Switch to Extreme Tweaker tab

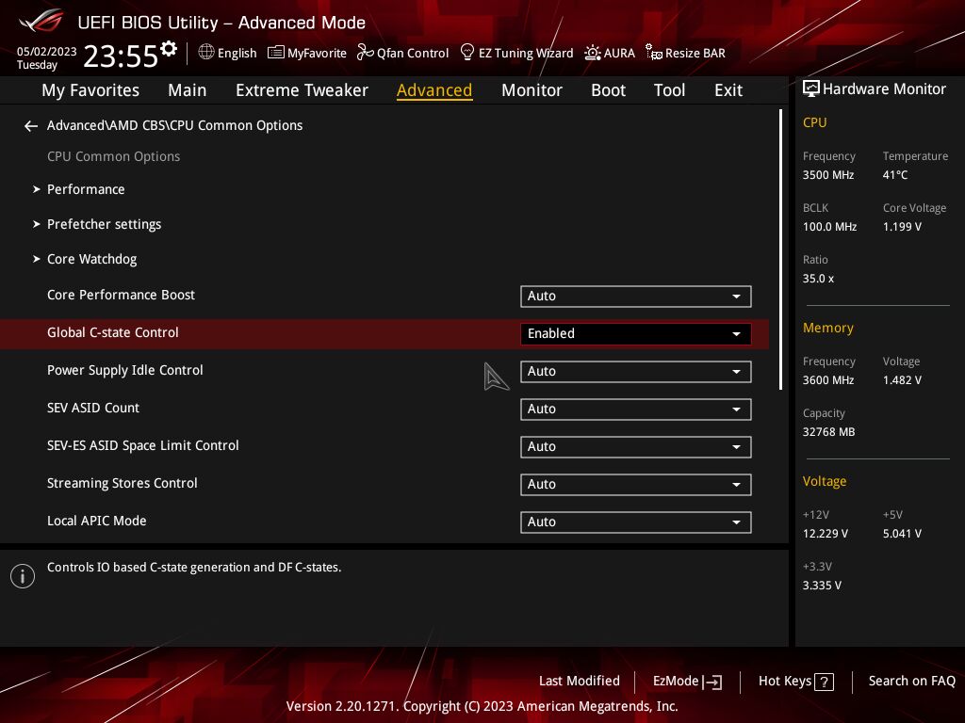302,90
